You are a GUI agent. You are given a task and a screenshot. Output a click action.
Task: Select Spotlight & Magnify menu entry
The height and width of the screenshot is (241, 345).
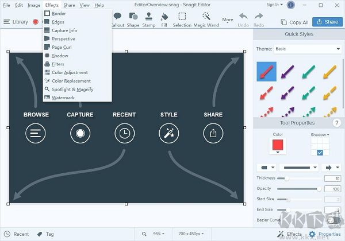pos(72,90)
